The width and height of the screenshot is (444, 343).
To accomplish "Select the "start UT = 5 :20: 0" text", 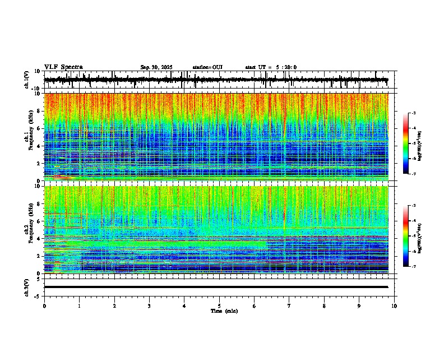I will click(x=271, y=67).
